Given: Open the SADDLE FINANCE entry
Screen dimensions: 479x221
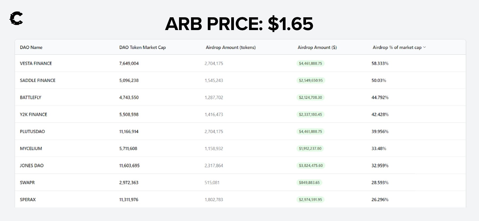Looking at the screenshot, I should point(38,80).
